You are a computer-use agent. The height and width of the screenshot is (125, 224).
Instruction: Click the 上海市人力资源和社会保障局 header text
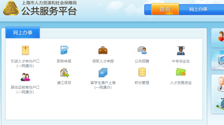pos(49,3)
